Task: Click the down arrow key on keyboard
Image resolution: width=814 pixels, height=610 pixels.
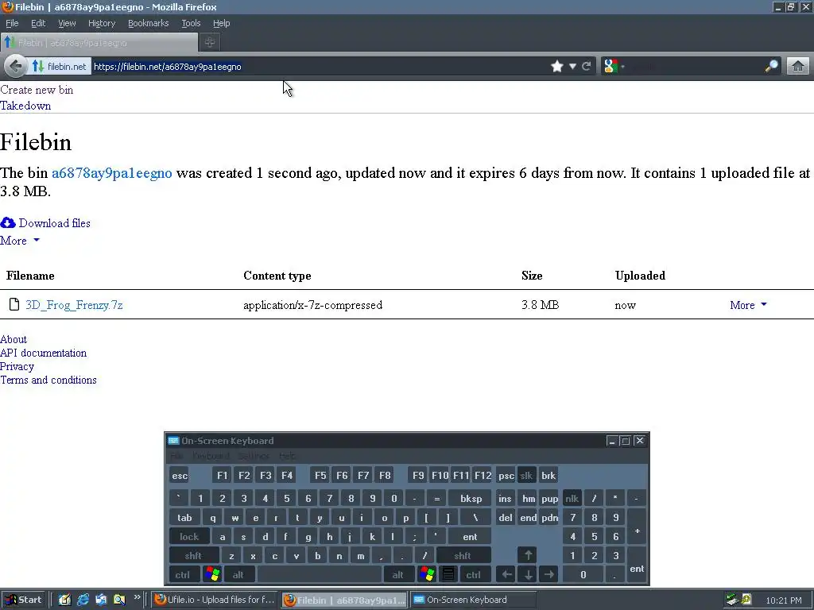Action: pyautogui.click(x=528, y=574)
